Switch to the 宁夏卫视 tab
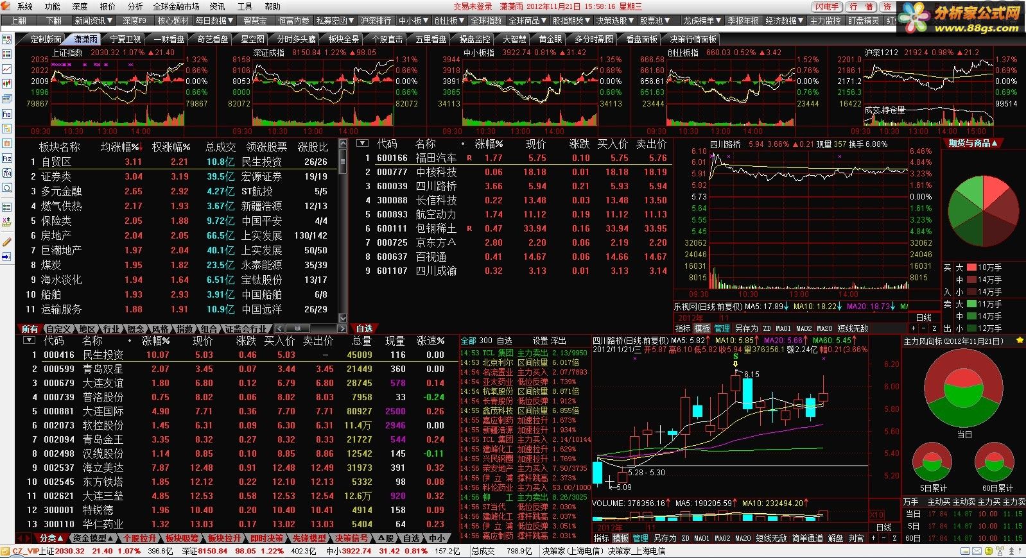The height and width of the screenshot is (558, 1026). (x=125, y=39)
